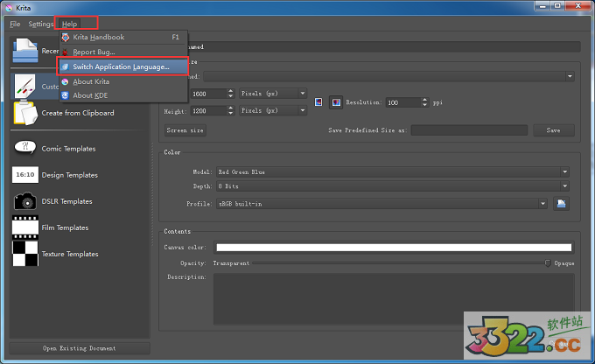Toggle the portrait orientation button

(x=319, y=102)
